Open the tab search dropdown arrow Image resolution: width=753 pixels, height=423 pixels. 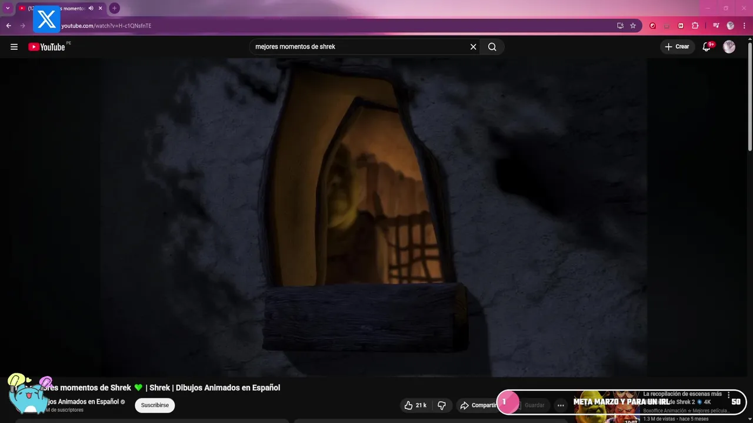pos(8,8)
